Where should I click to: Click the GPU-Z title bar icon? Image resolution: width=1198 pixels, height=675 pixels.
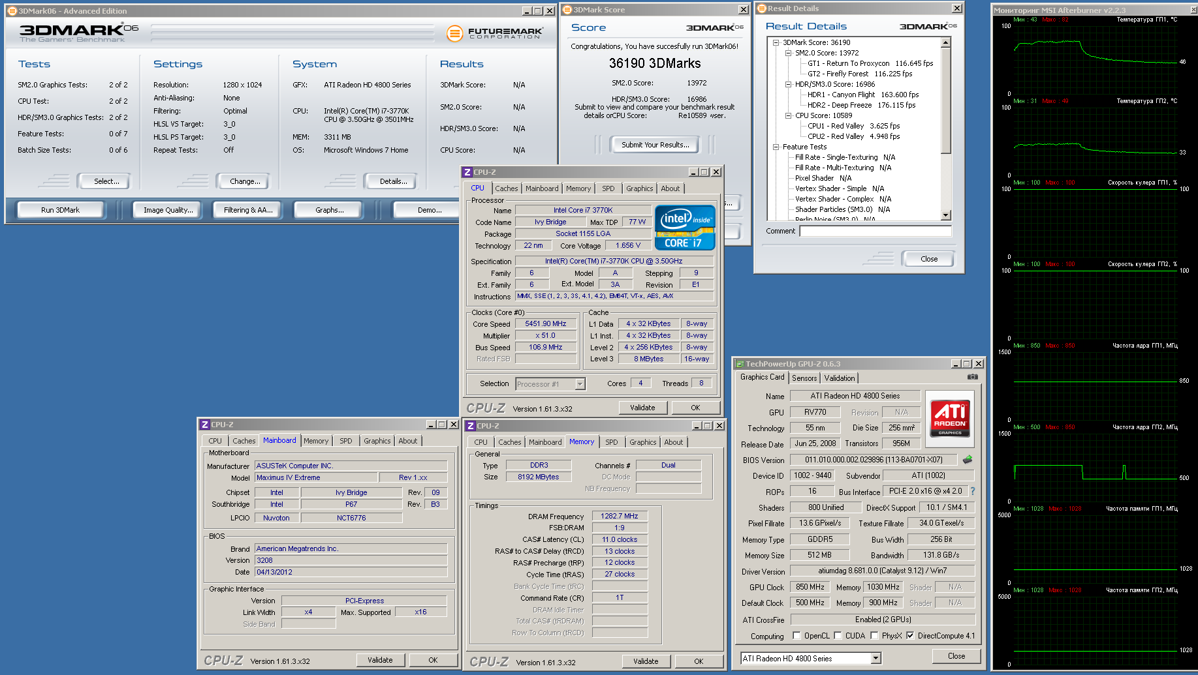pyautogui.click(x=740, y=364)
